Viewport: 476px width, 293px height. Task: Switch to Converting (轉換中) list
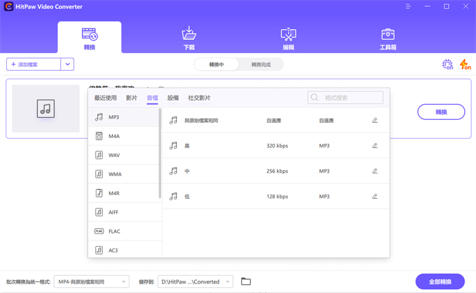click(216, 65)
